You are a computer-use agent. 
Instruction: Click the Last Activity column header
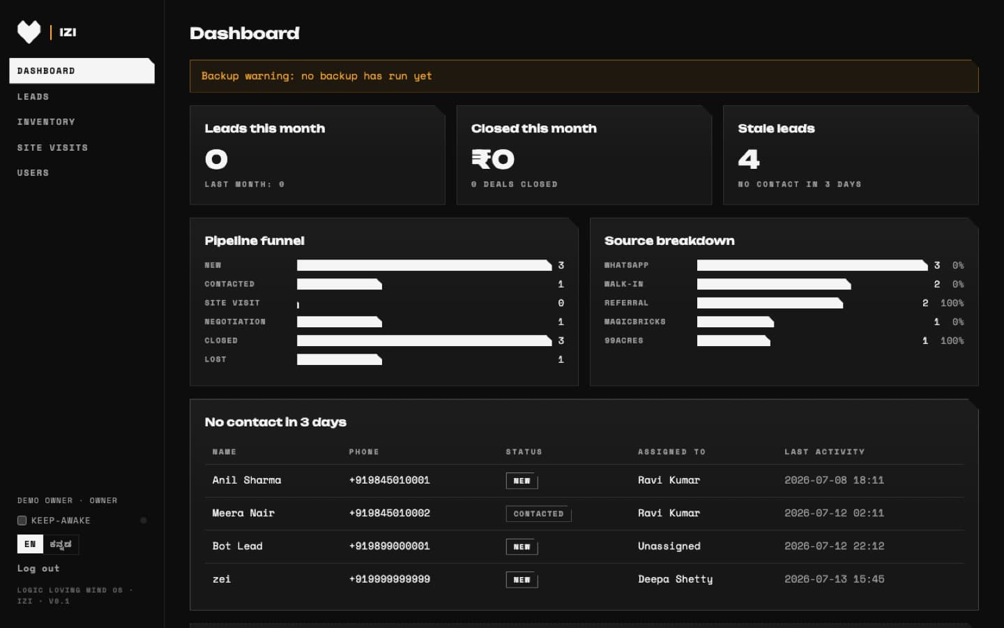824,451
